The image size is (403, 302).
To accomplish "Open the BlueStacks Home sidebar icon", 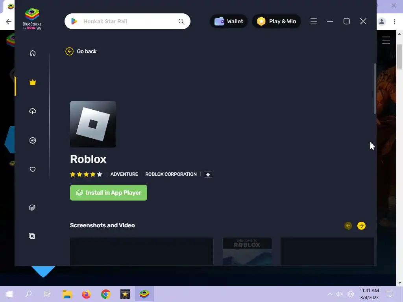I will 33,53.
